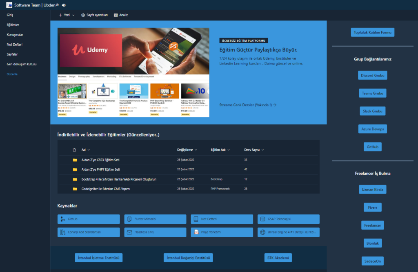Click the folder icon for A'dan Z'ye CSS3
Viewport: 418px width, 272px height.
click(75, 160)
